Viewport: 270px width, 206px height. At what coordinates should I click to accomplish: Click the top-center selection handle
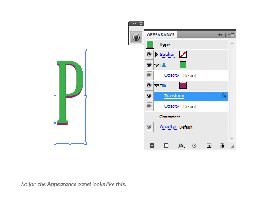pyautogui.click(x=70, y=50)
